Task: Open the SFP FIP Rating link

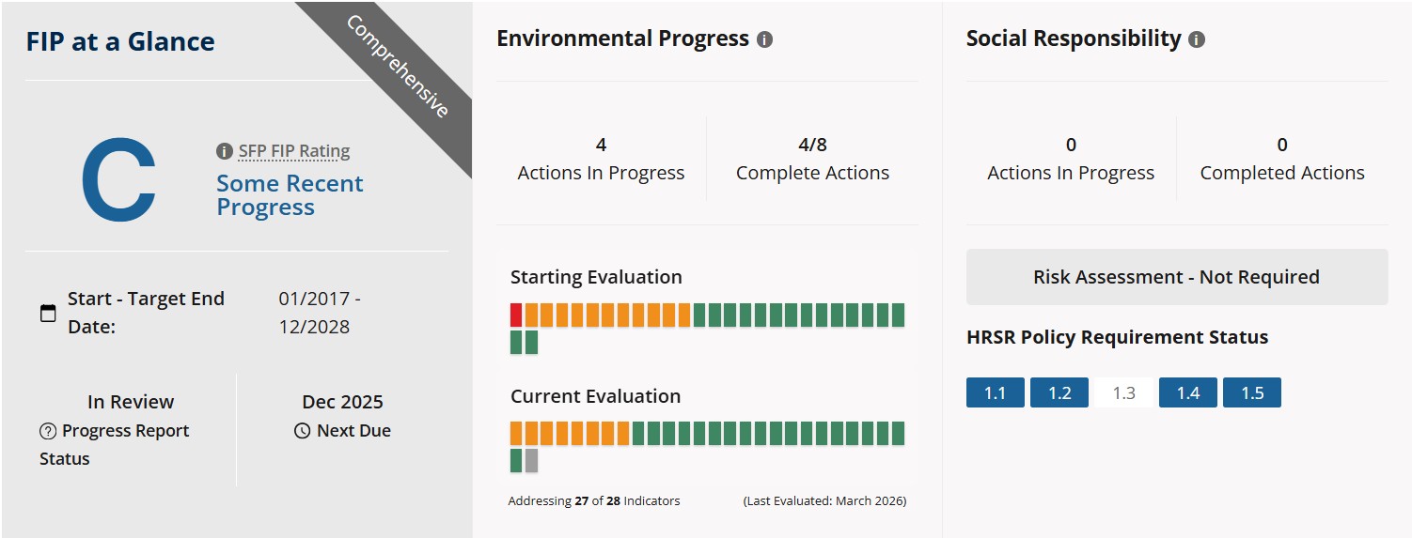Action: tap(293, 151)
